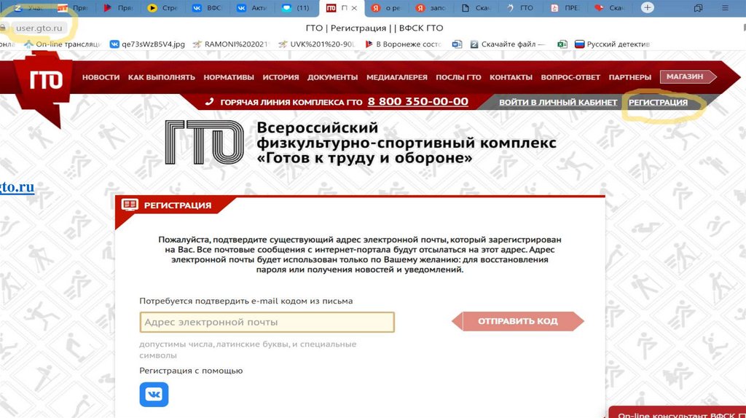
Task: Open the 'Контакты' menu item
Action: [x=511, y=77]
